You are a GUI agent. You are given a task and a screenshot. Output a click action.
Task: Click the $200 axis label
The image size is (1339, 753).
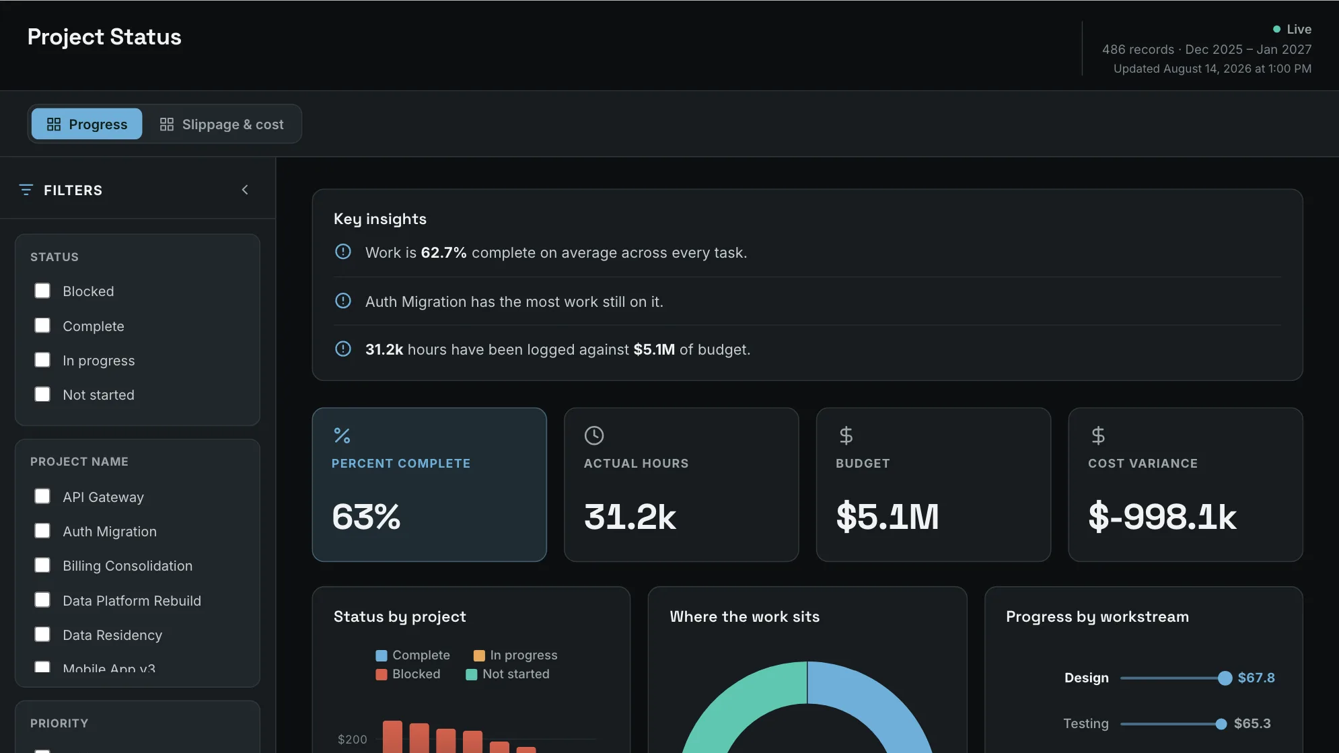[353, 740]
